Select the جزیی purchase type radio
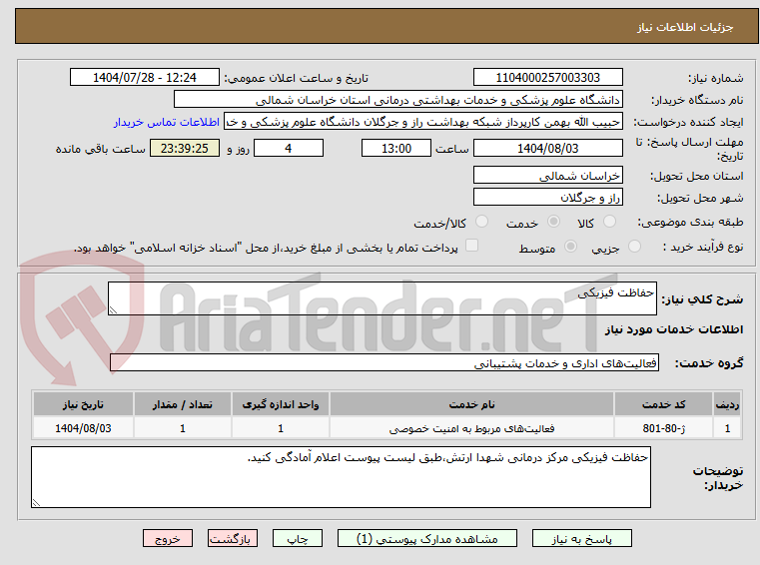The height and width of the screenshot is (565, 760). [634, 247]
